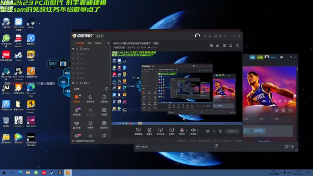
Task: Select the first red active scene tab
Action: tap(80, 43)
